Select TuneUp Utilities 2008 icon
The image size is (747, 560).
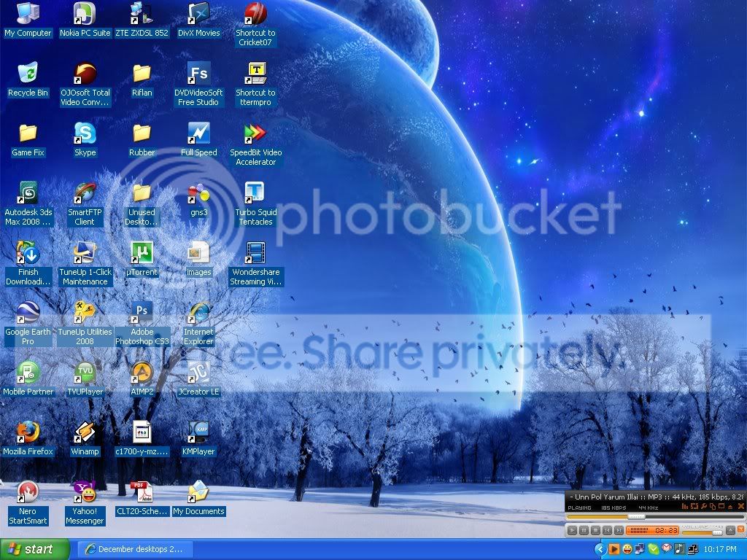pyautogui.click(x=85, y=324)
